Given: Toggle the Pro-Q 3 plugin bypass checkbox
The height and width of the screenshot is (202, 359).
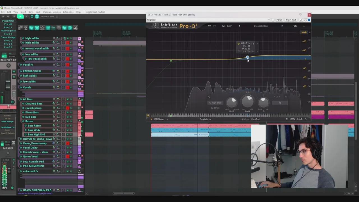Looking at the screenshot, I should (x=309, y=20).
